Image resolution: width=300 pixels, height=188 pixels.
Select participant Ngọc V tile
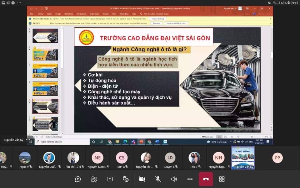25,158
